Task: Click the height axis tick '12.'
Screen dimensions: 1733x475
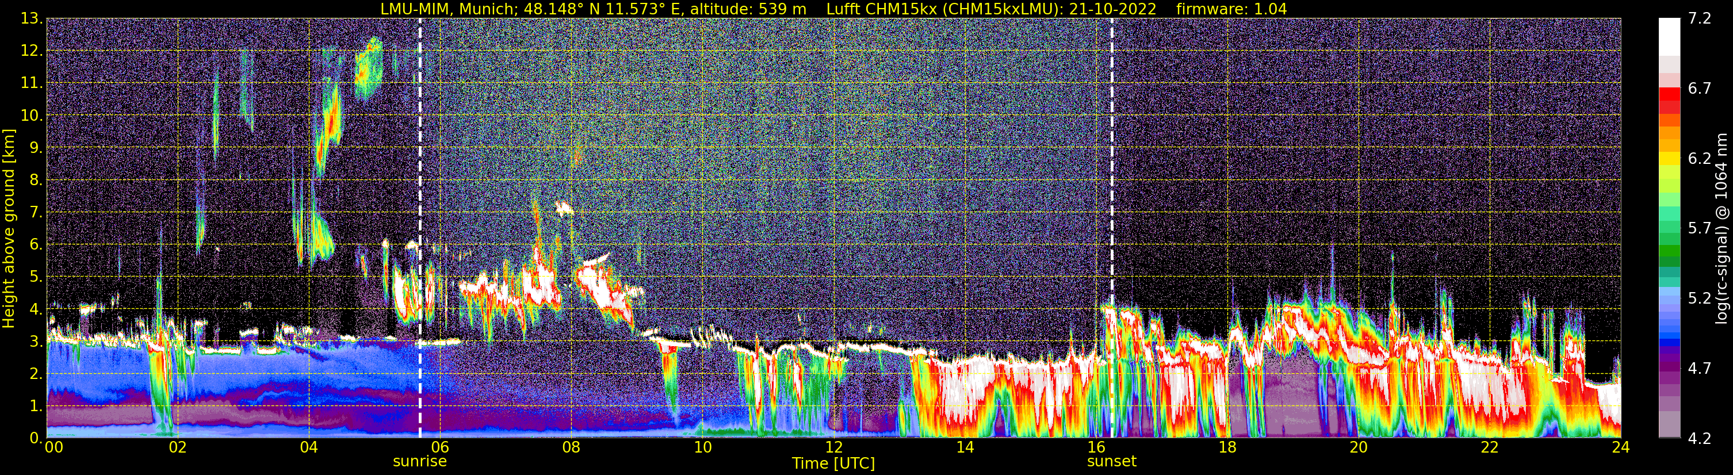Action: pyautogui.click(x=31, y=51)
